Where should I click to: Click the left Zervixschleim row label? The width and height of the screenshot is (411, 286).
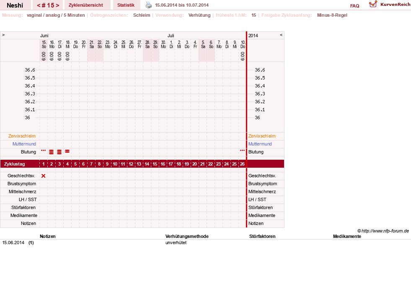click(22, 136)
